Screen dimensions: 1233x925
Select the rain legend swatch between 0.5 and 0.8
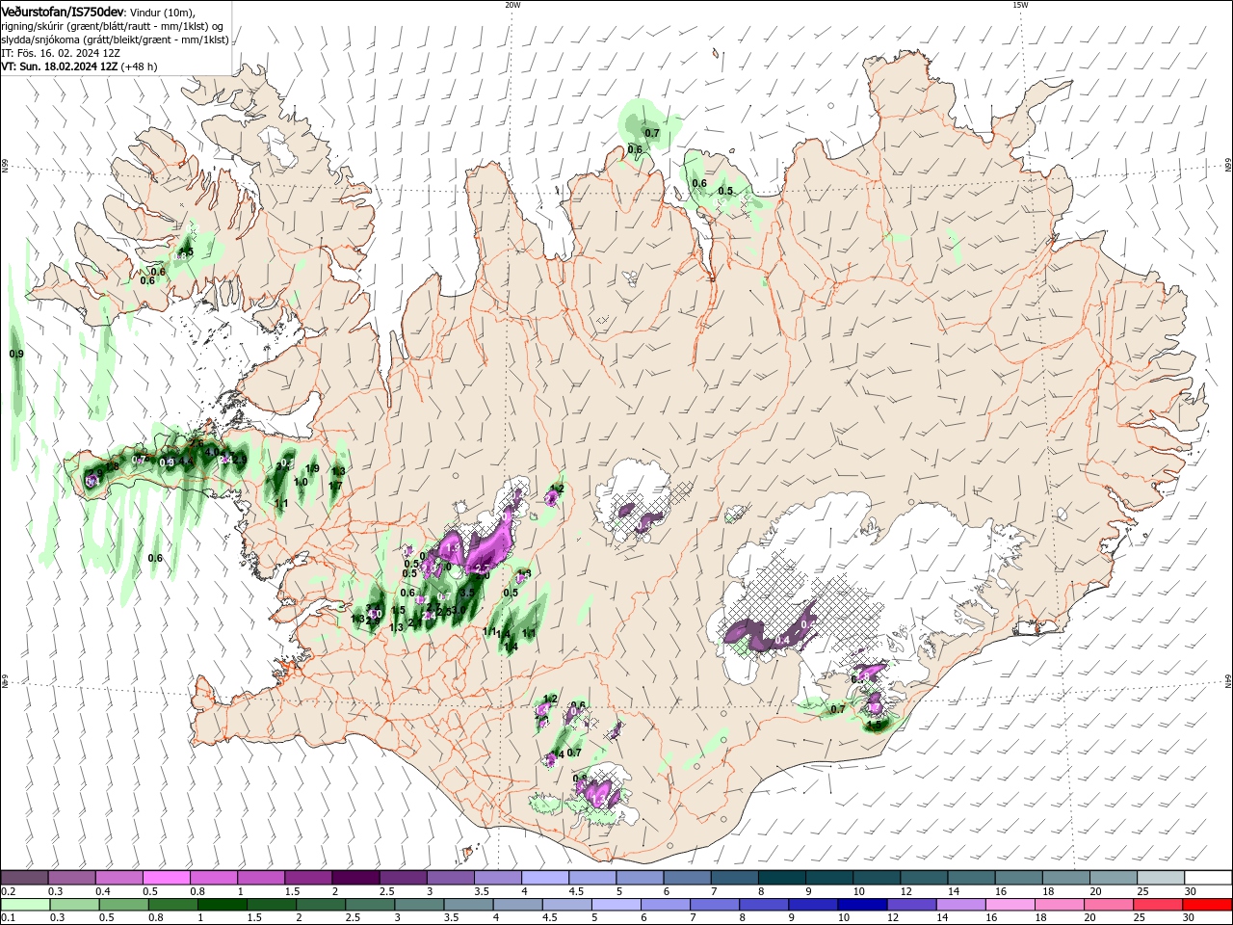coord(123,905)
